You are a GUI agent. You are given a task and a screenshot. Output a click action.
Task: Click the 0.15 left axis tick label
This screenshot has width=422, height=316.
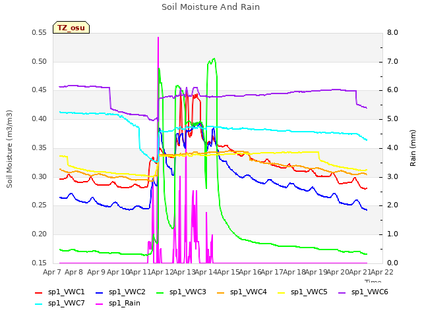[40, 263]
